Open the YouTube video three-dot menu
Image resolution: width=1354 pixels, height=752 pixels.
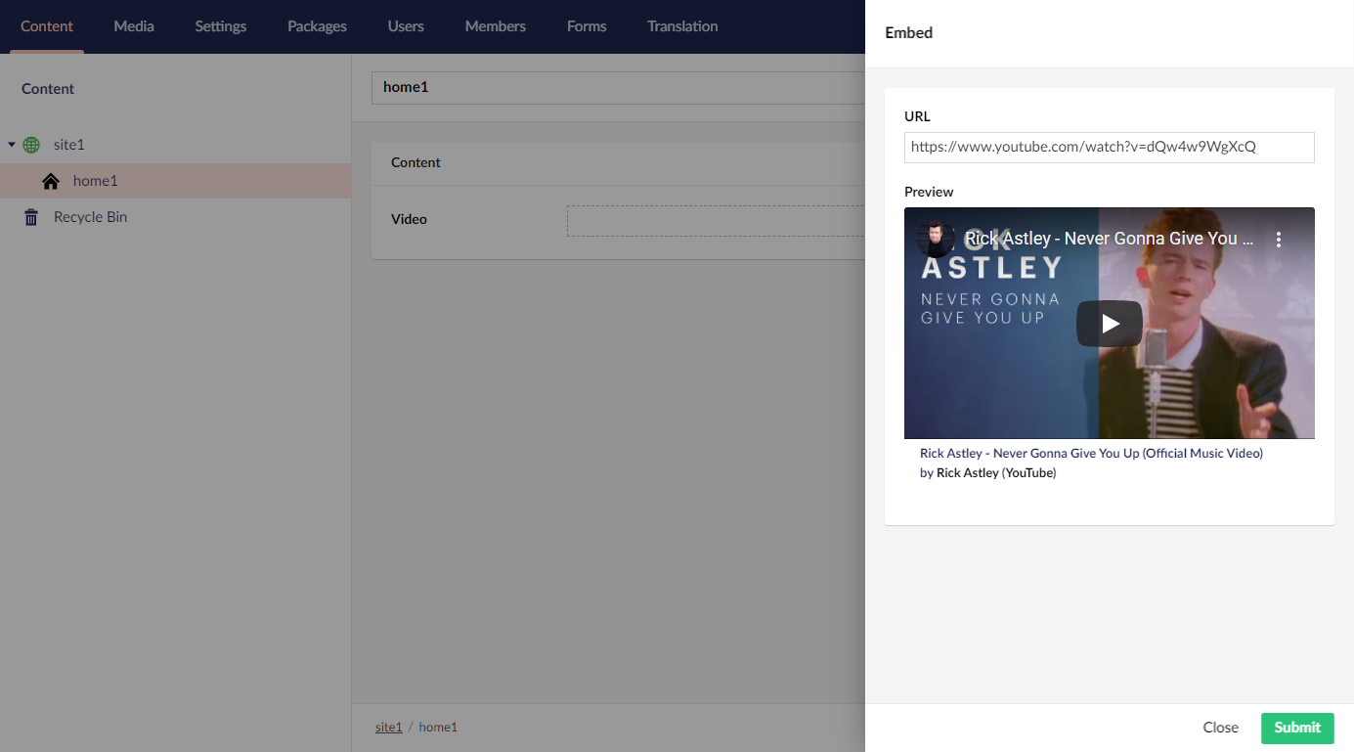pos(1278,239)
